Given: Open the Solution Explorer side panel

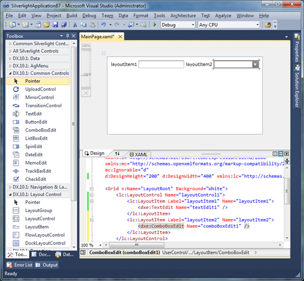Looking at the screenshot, I should [296, 87].
